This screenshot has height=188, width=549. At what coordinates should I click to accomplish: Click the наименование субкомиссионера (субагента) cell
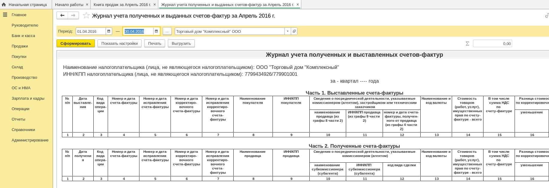point(328,169)
